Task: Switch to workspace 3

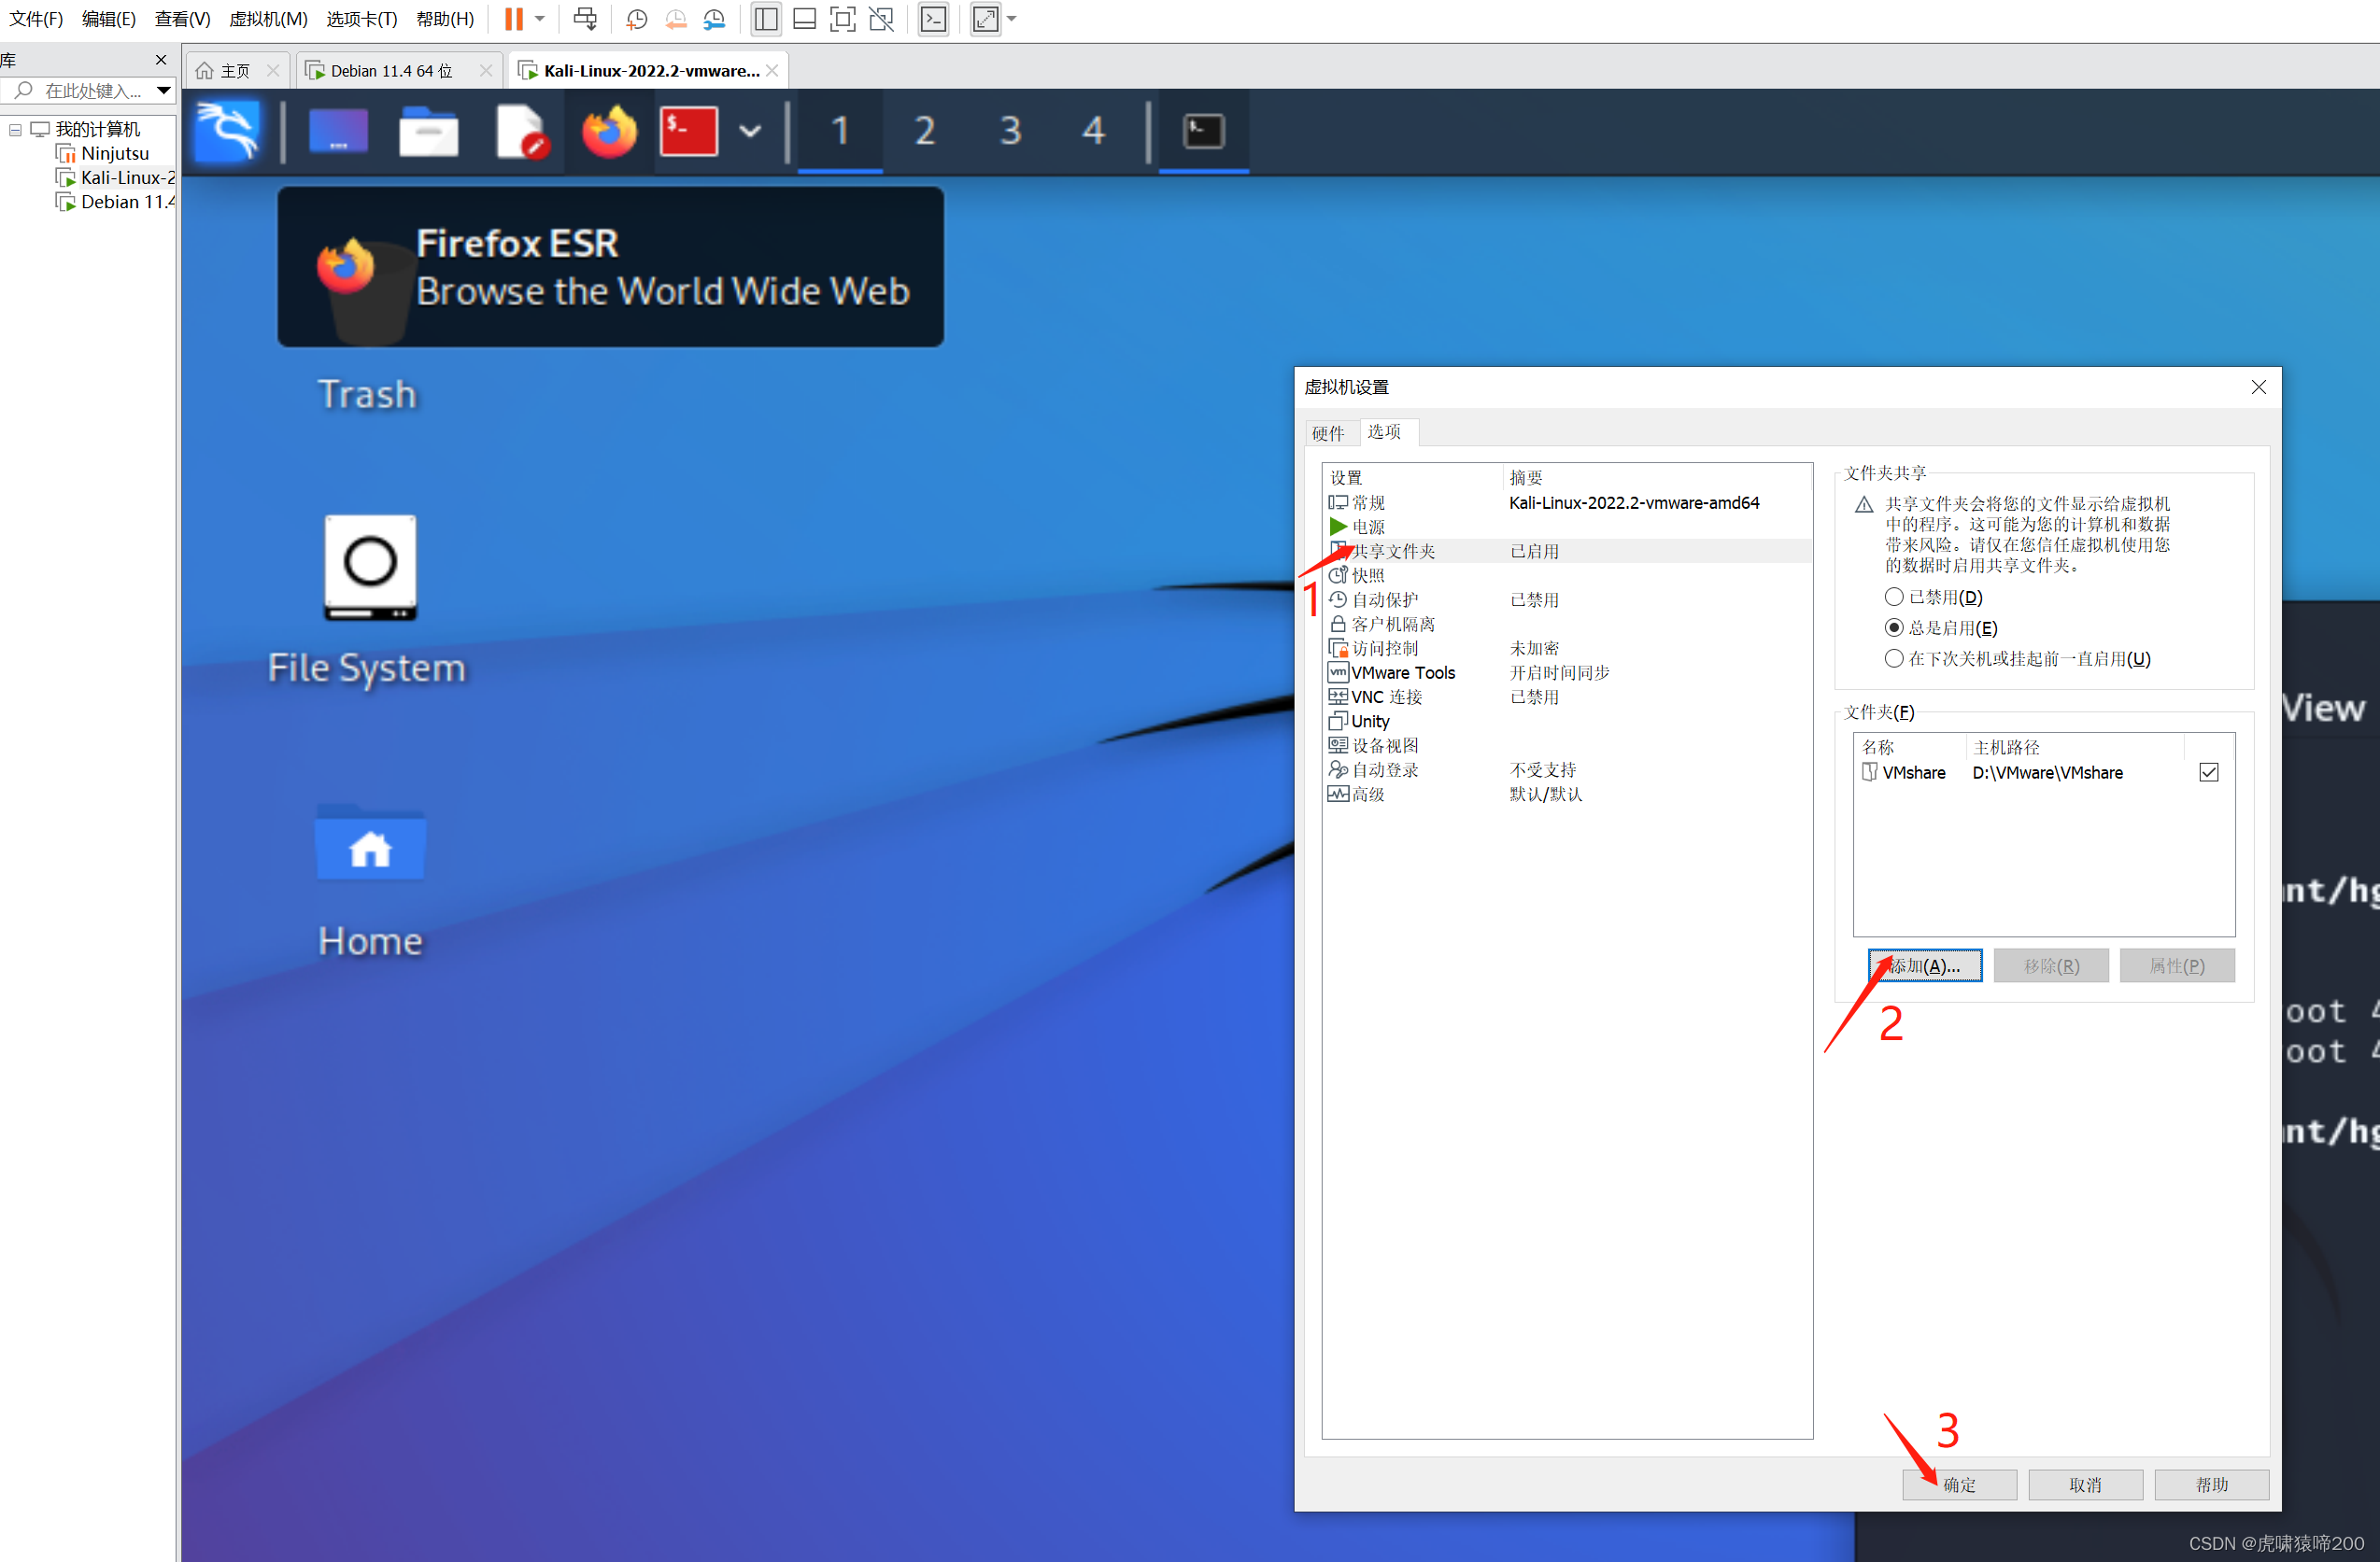Action: pos(1011,131)
